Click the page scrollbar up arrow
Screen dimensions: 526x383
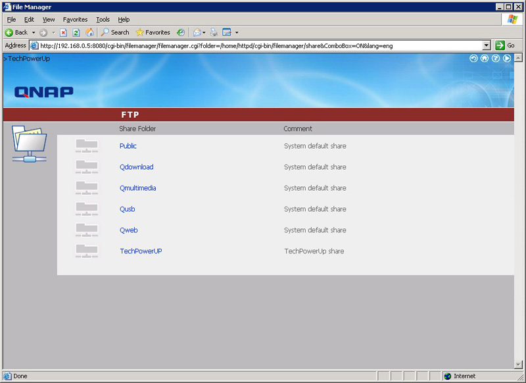point(518,58)
